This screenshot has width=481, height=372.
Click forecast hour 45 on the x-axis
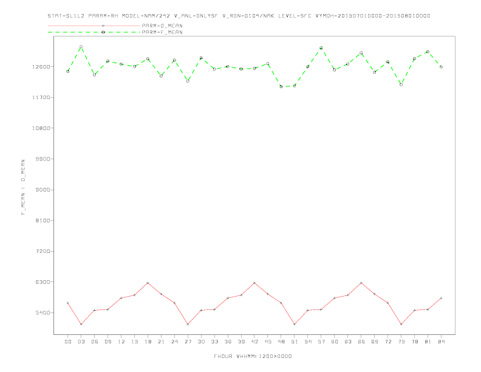[268, 342]
